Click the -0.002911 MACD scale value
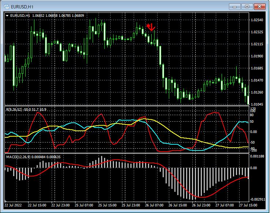This screenshot has width=270, height=213. click(258, 199)
